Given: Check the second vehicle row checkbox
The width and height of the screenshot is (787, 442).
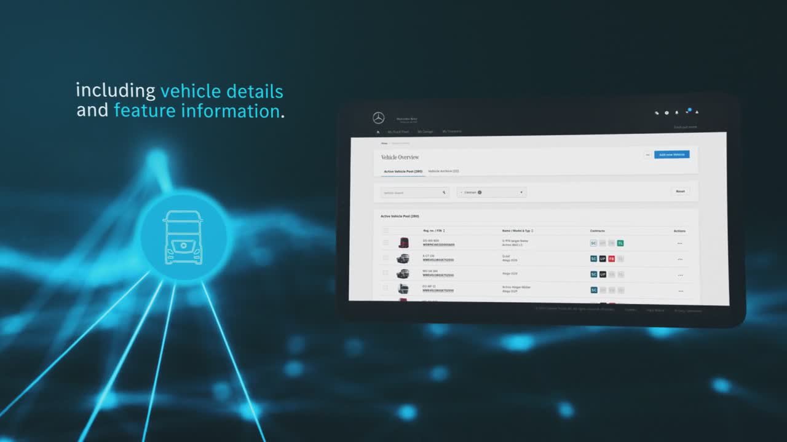Looking at the screenshot, I should [386, 258].
